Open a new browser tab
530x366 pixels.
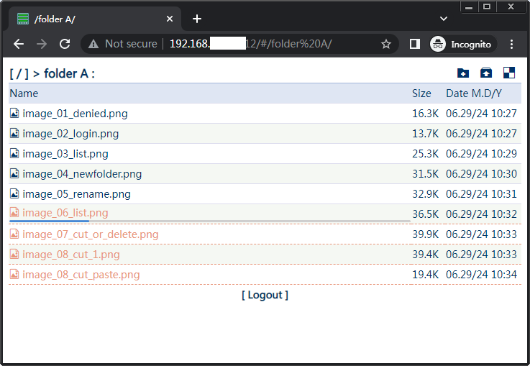click(197, 19)
